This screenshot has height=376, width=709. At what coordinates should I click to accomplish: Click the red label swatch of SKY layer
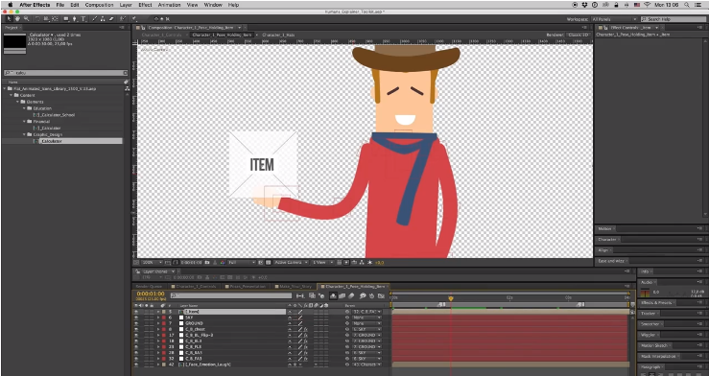click(164, 317)
